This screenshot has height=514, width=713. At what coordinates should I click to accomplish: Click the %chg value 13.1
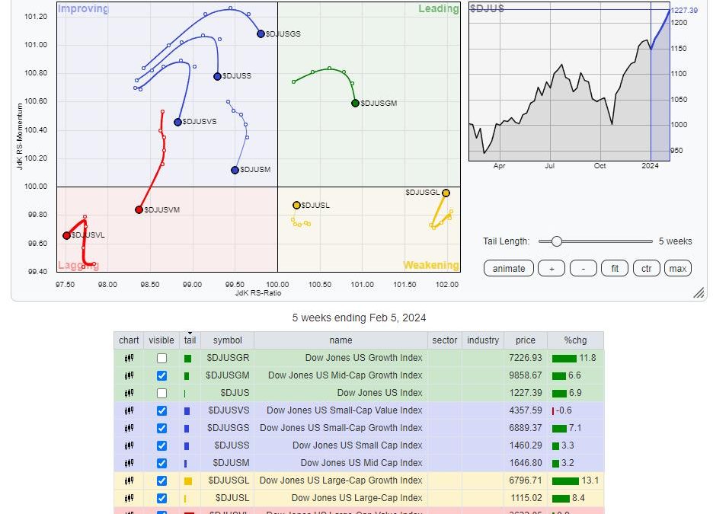[x=590, y=480]
